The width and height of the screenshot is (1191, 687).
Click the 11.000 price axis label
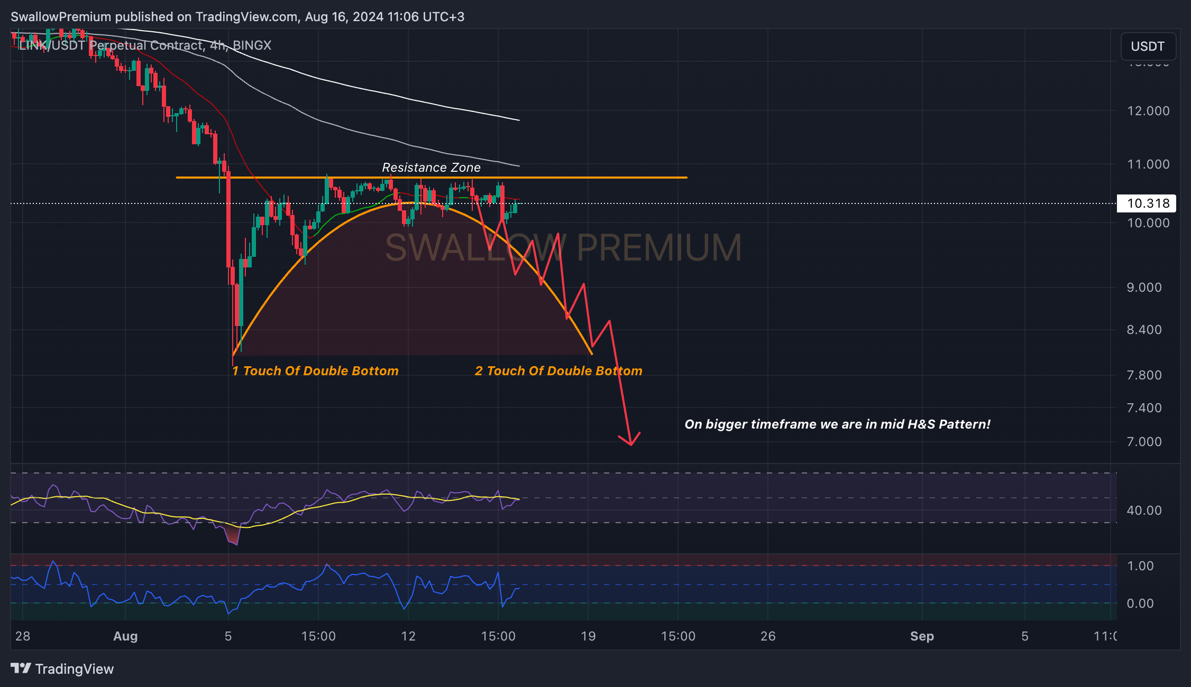point(1148,164)
